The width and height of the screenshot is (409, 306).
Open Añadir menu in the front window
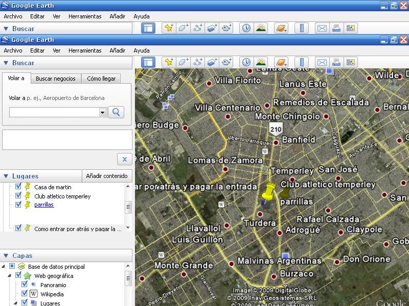pos(118,50)
